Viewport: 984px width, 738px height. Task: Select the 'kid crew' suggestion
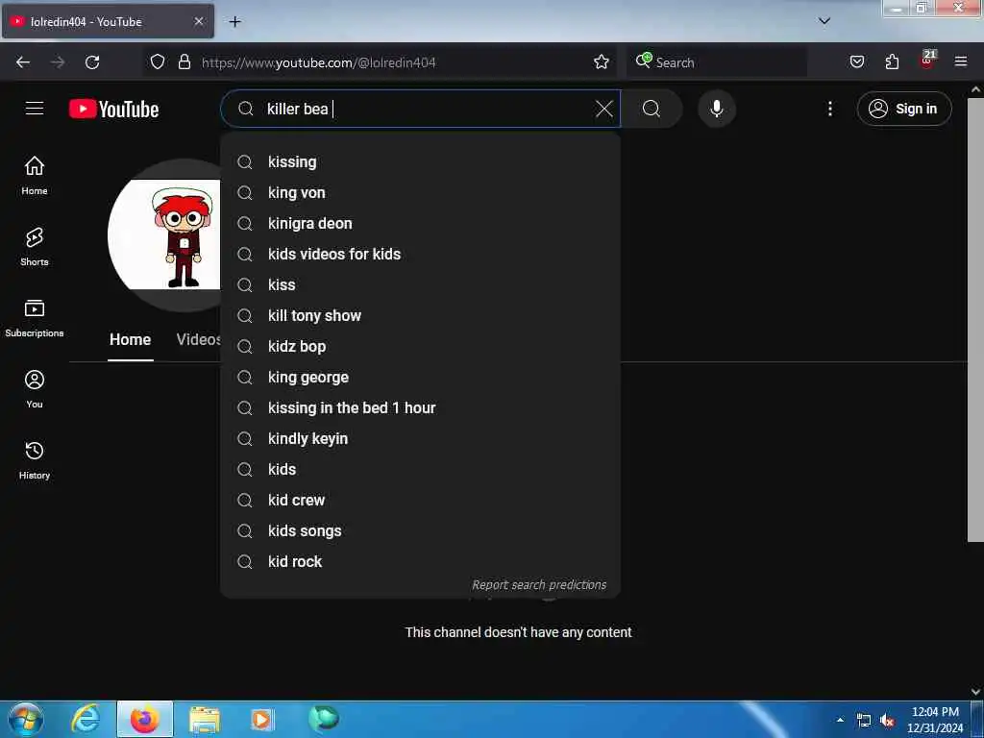[421, 500]
